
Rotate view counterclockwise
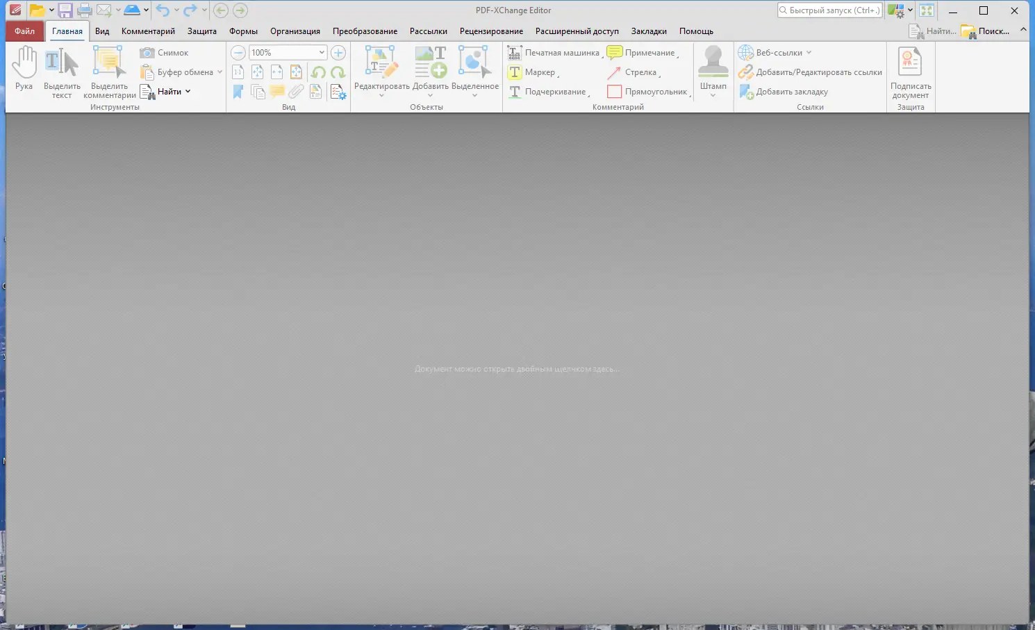click(x=318, y=72)
